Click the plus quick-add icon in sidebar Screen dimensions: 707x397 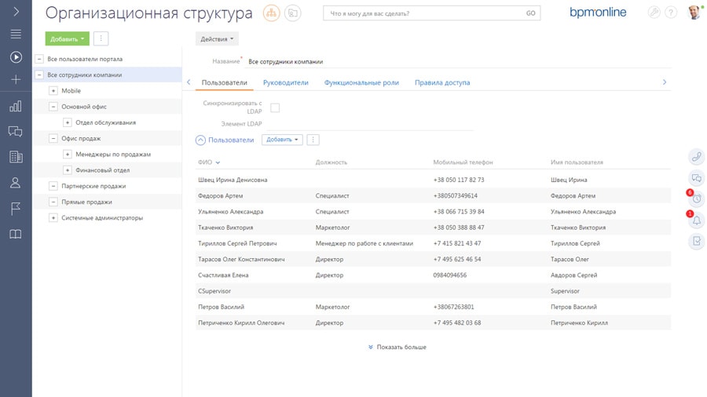tap(16, 80)
